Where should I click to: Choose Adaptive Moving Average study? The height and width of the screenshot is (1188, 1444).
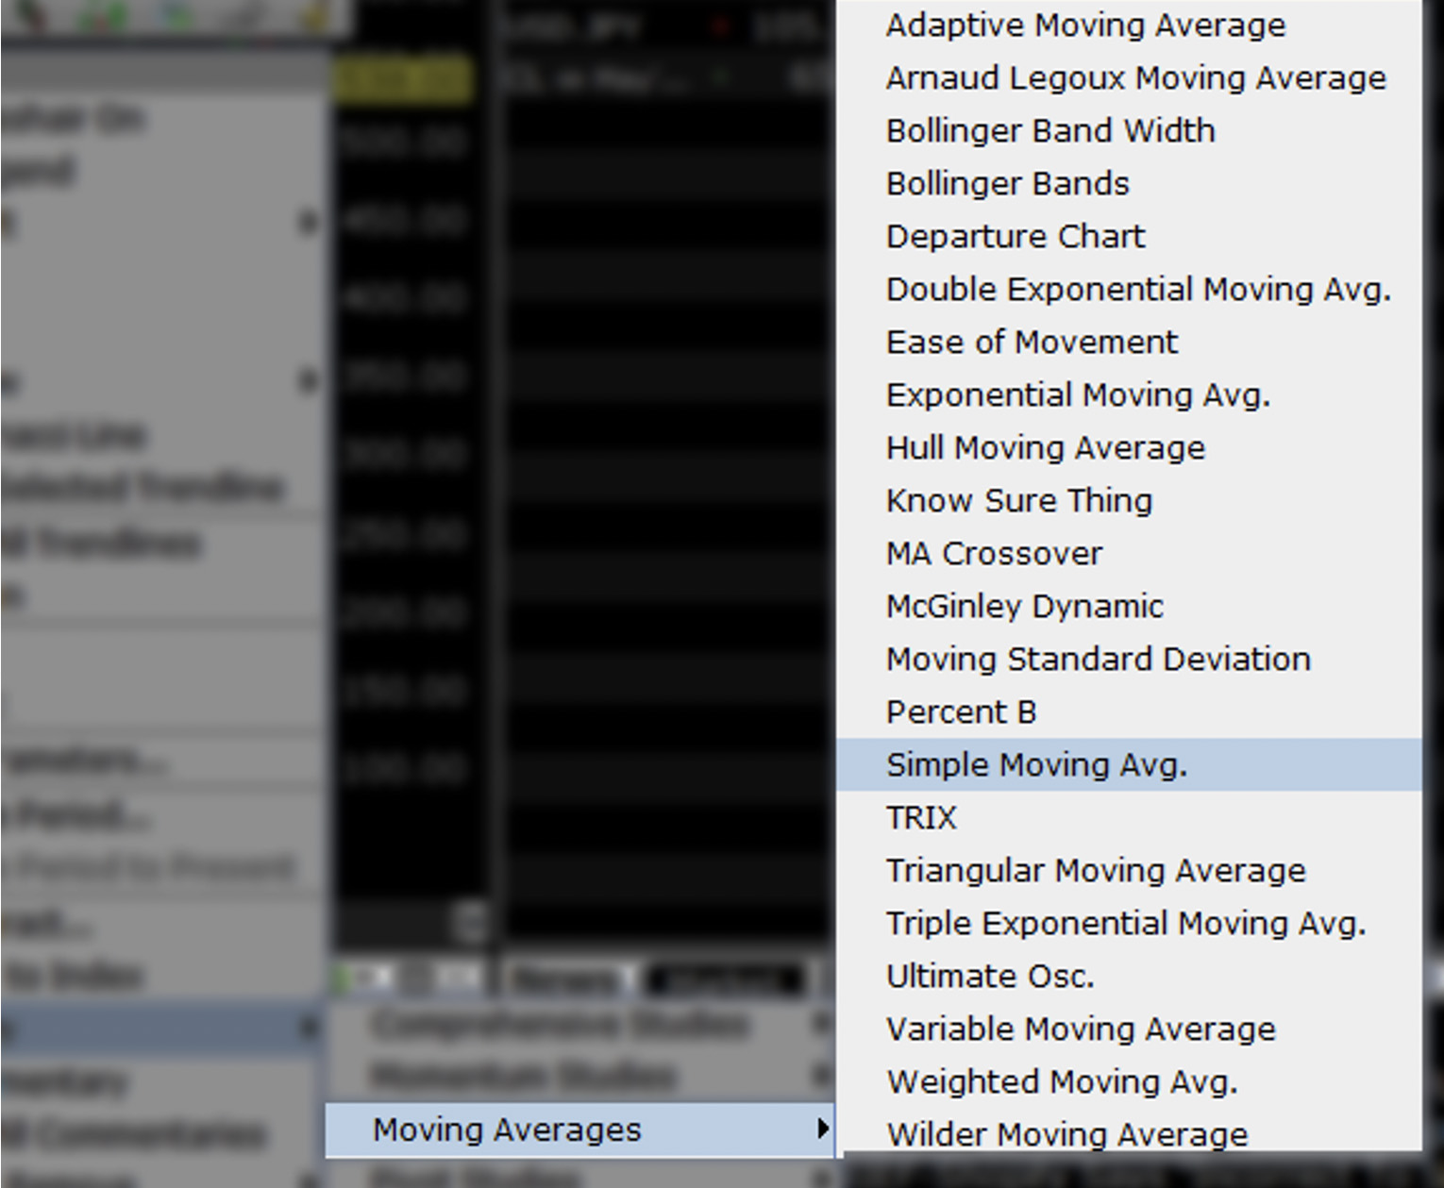(1085, 25)
